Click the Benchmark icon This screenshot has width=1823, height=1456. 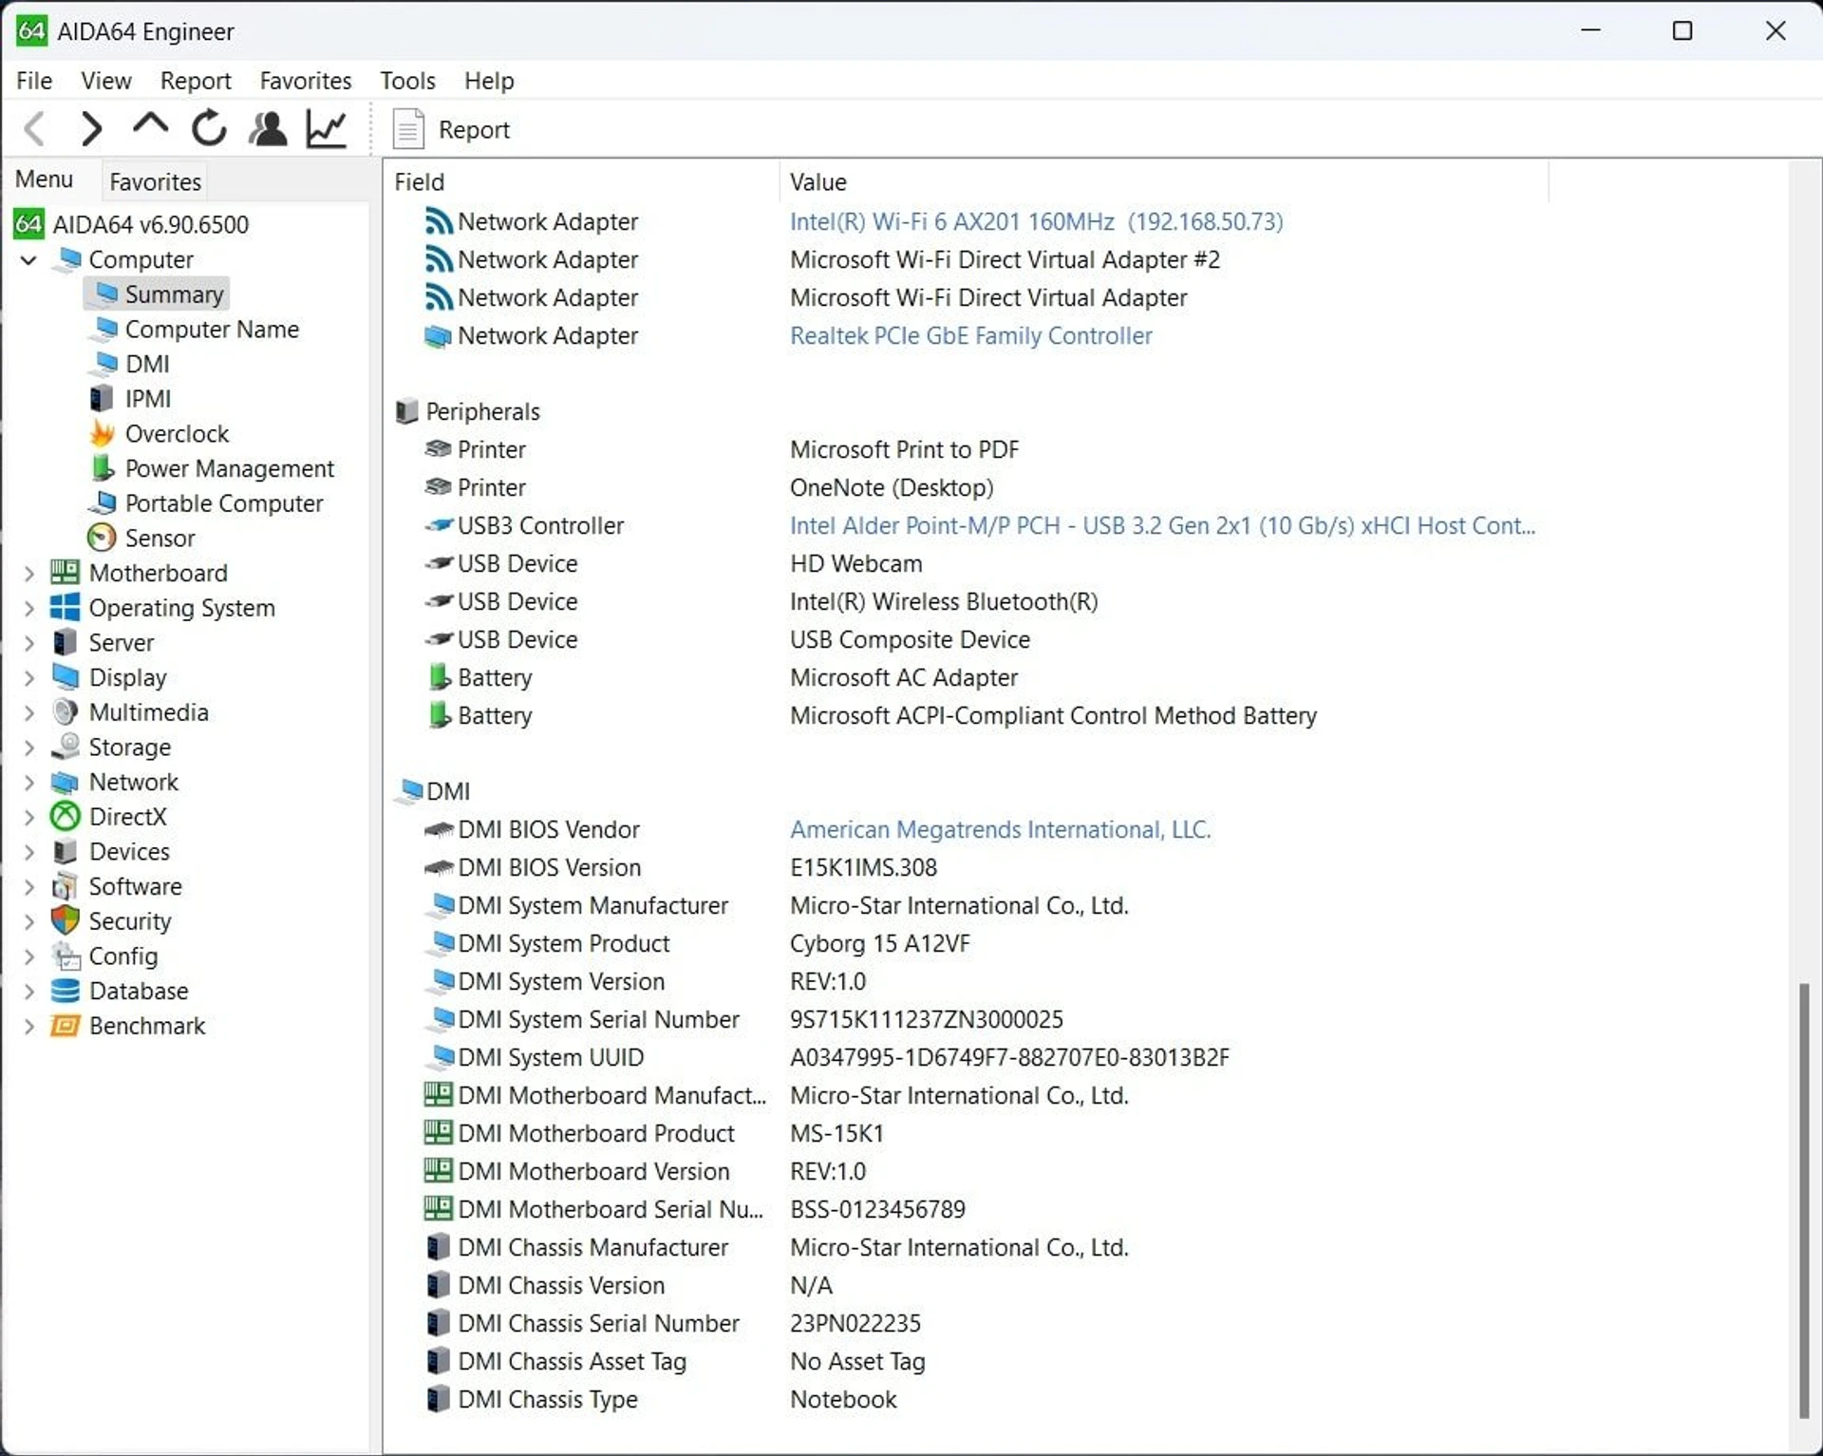[65, 1026]
